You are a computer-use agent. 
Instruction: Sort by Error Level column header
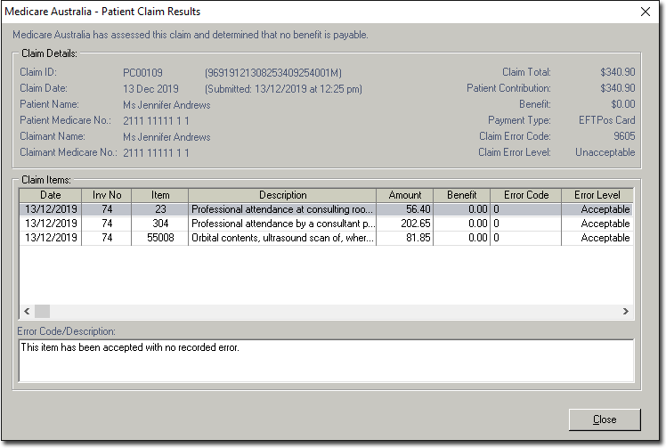point(597,195)
